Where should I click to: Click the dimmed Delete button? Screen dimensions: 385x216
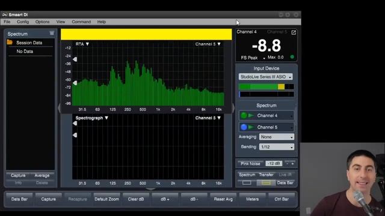(x=42, y=182)
